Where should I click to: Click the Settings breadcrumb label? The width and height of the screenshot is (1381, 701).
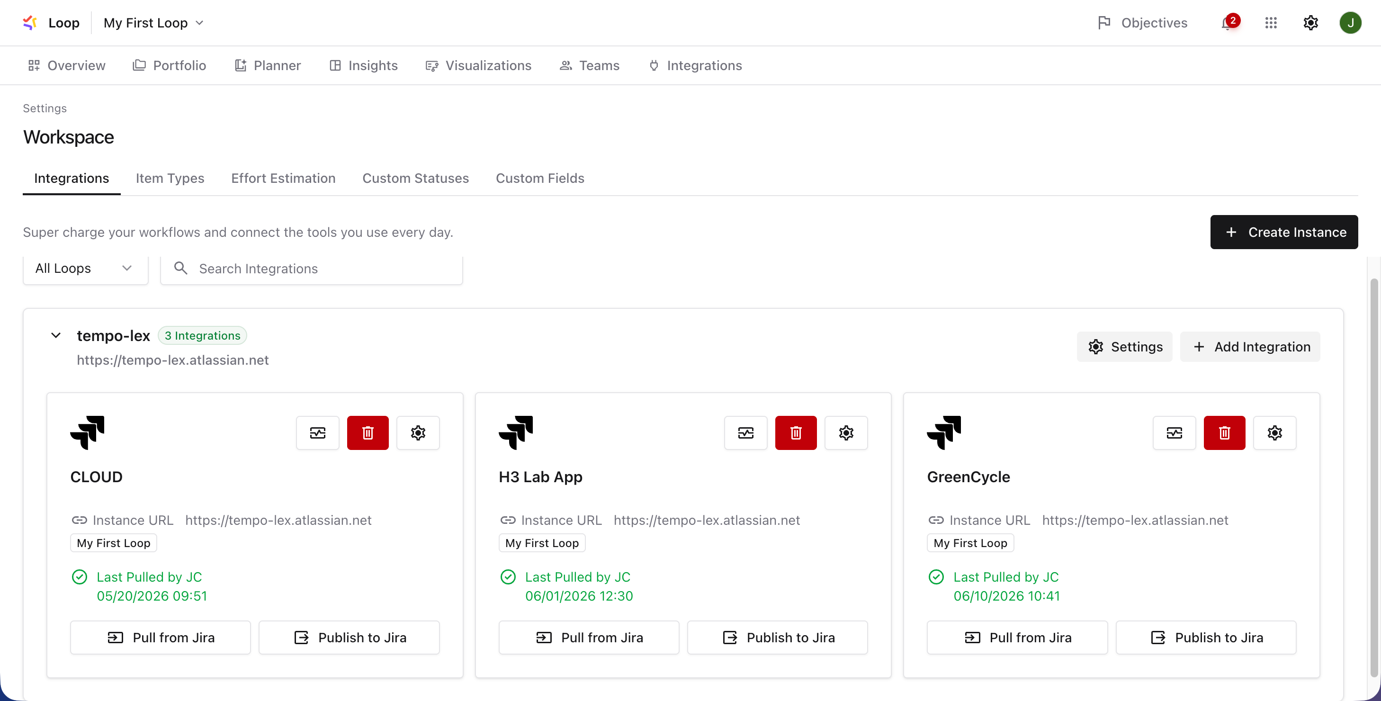[45, 108]
